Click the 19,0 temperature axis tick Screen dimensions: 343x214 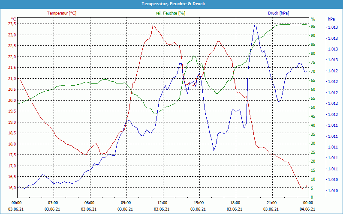point(12,122)
